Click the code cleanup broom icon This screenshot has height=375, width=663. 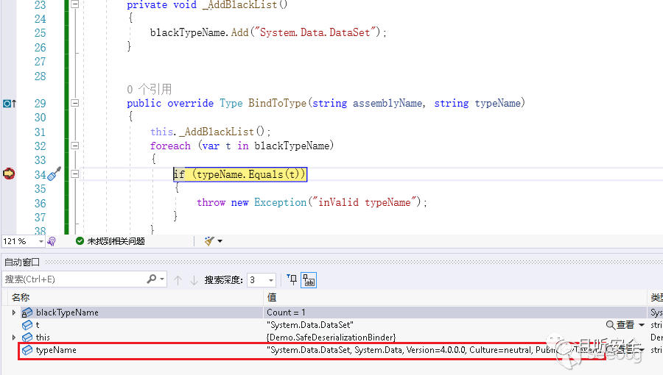tap(209, 241)
